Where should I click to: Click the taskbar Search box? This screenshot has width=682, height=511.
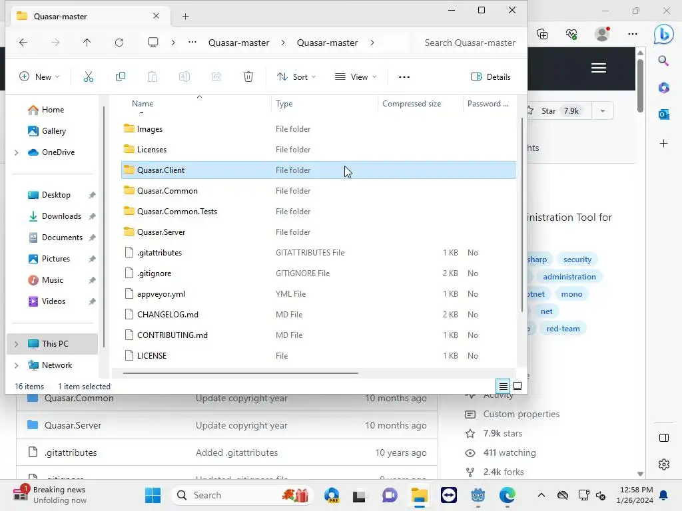click(x=242, y=495)
